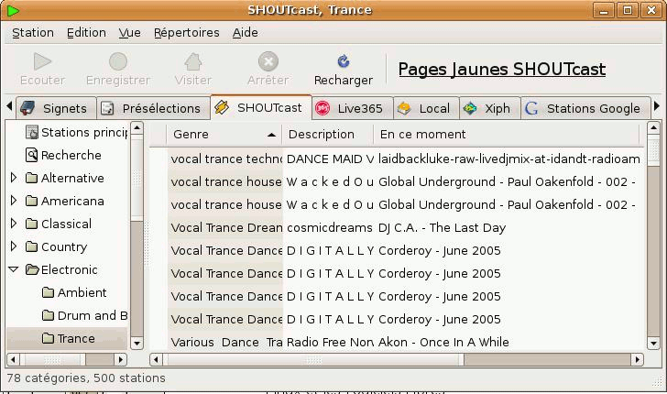Click the DJ C.A. - The Last Day cell
Viewport: 667px width, 394px height.
click(442, 228)
